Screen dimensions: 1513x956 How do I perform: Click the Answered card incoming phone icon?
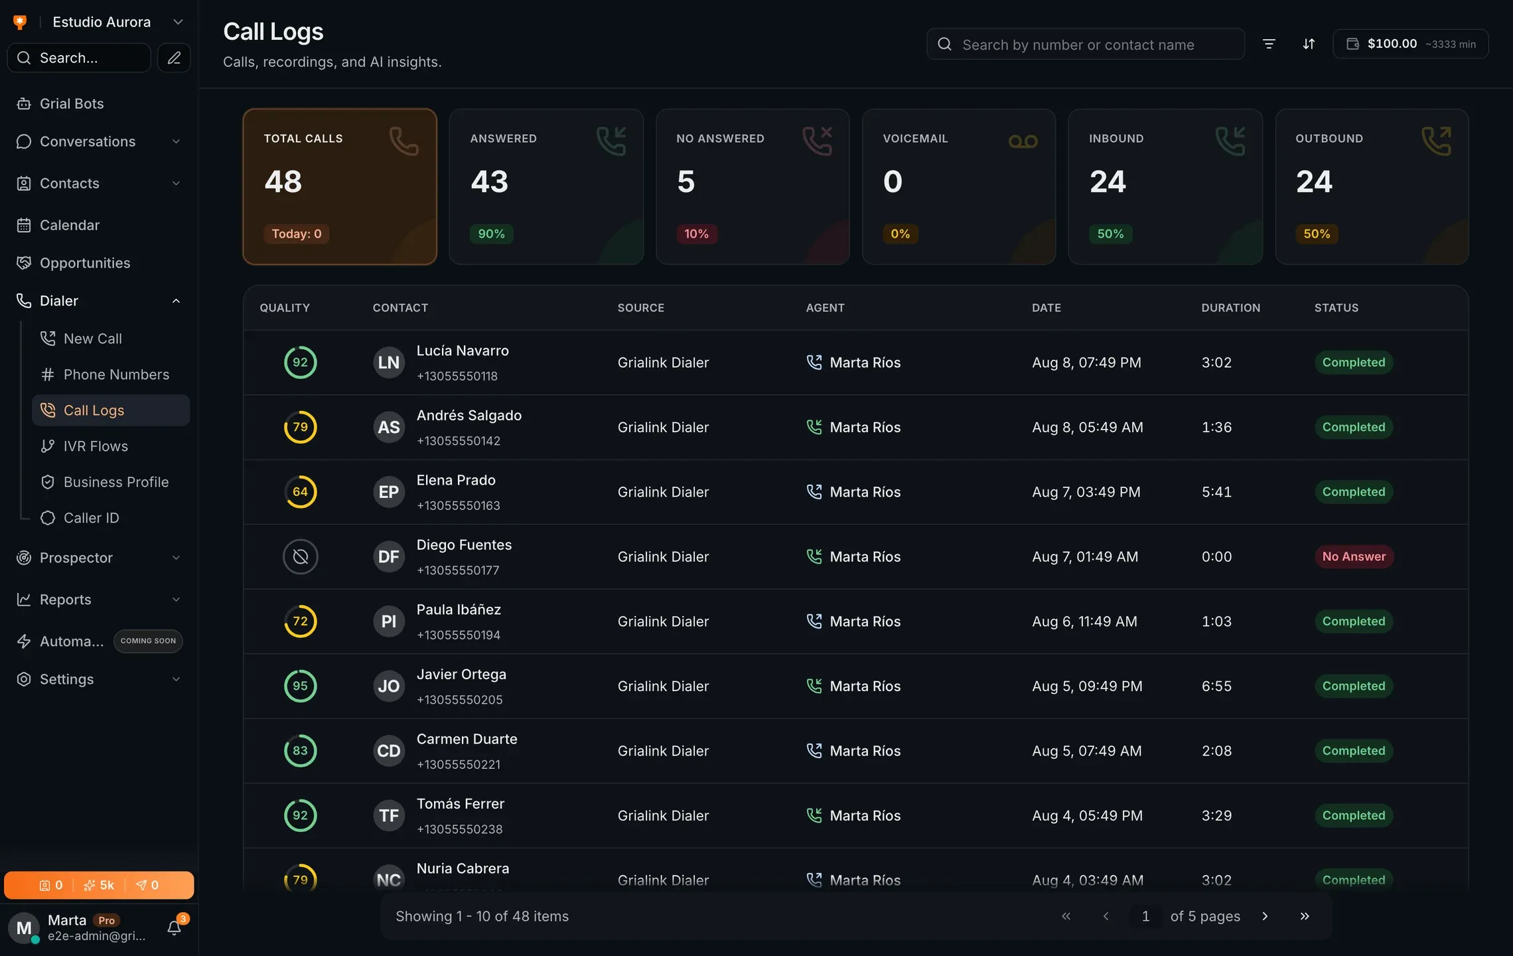coord(611,141)
